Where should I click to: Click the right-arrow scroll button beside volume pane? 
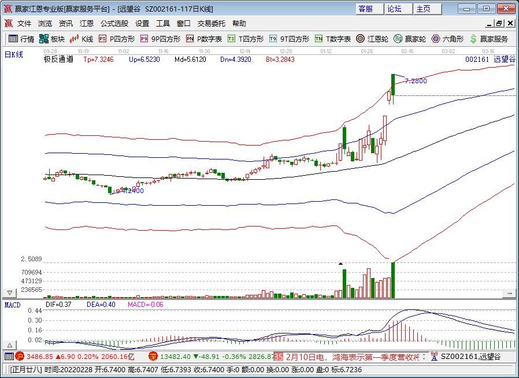coord(509,293)
